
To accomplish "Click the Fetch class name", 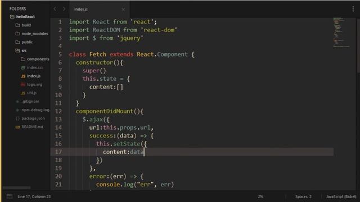I will pos(98,54).
